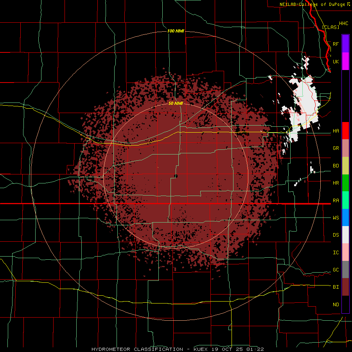This screenshot has width=352, height=352.
Task: Click the HR legend label
Action: click(x=336, y=183)
